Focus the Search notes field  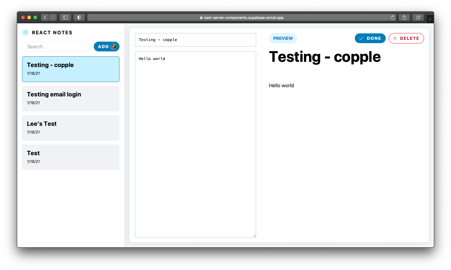tap(56, 47)
